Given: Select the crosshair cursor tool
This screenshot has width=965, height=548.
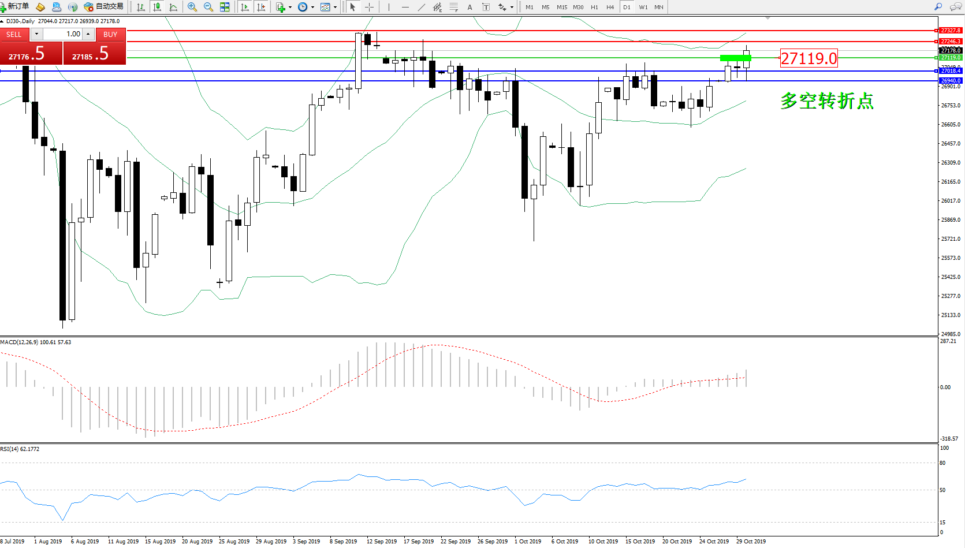Looking at the screenshot, I should coord(370,7).
